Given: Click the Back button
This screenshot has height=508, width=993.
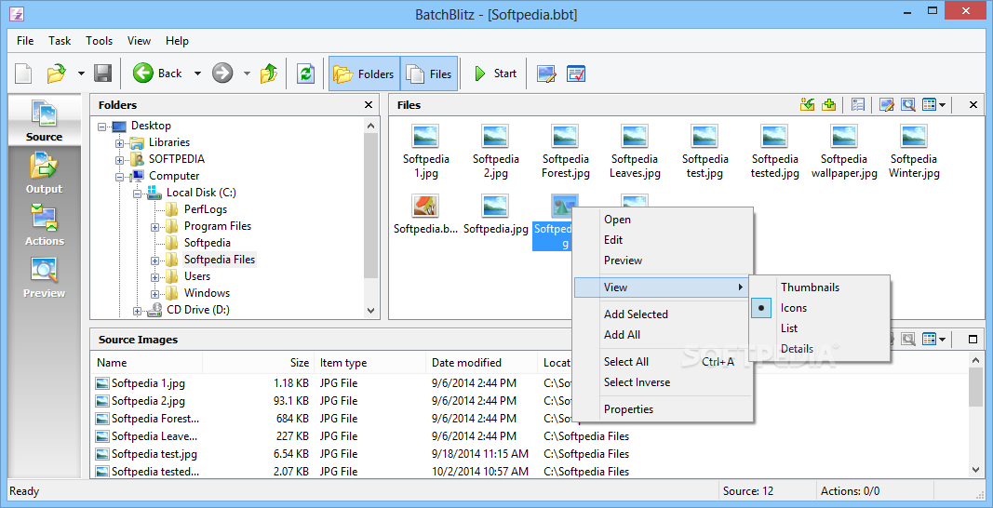Looking at the screenshot, I should point(158,74).
